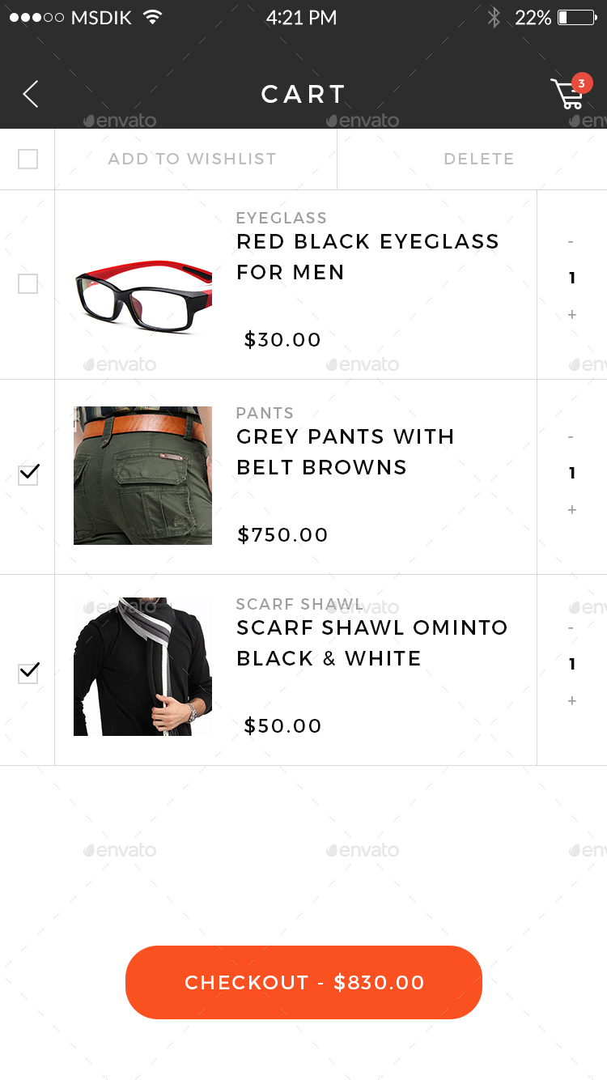Select the Add to Wishlist action
Image resolution: width=607 pixels, height=1080 pixels.
coord(193,159)
